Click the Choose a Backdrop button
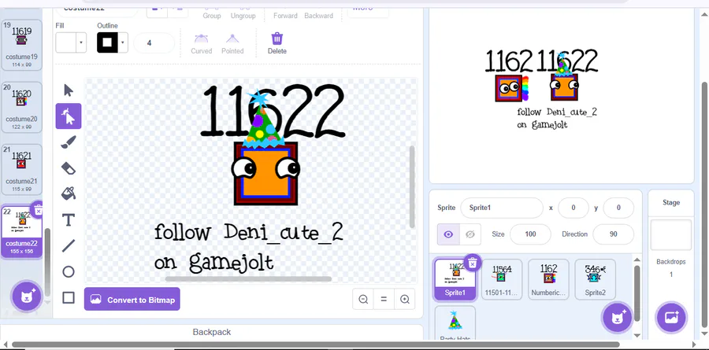Viewport: 709px width, 350px height. (x=671, y=318)
